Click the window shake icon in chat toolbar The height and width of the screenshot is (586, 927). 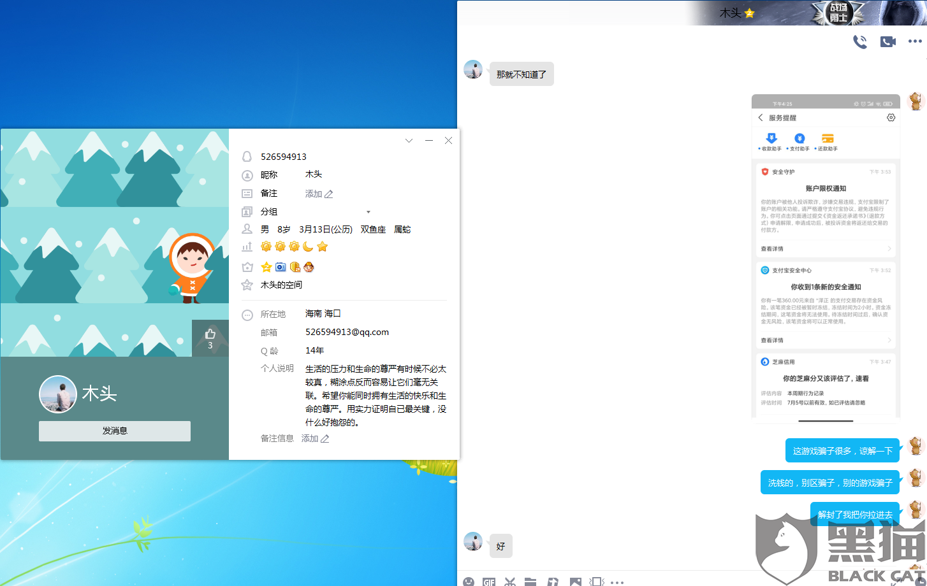click(x=596, y=582)
